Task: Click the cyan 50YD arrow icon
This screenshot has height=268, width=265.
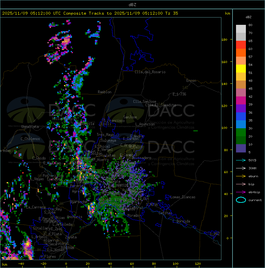Action: click(241, 160)
